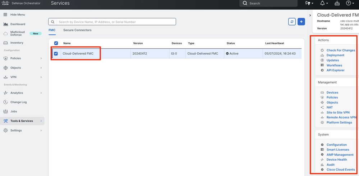Expand the Policies submenu chevron
This screenshot has height=176, width=359.
[41, 58]
